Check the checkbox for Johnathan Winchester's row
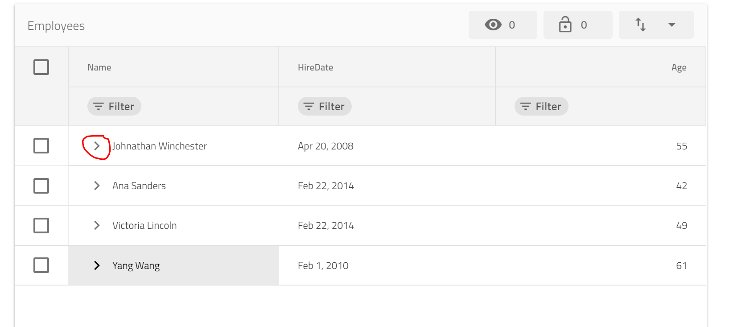This screenshot has width=729, height=327. pos(41,145)
